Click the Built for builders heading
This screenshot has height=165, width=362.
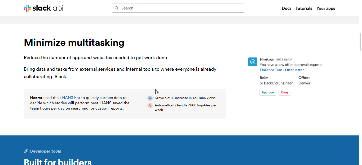(x=58, y=162)
